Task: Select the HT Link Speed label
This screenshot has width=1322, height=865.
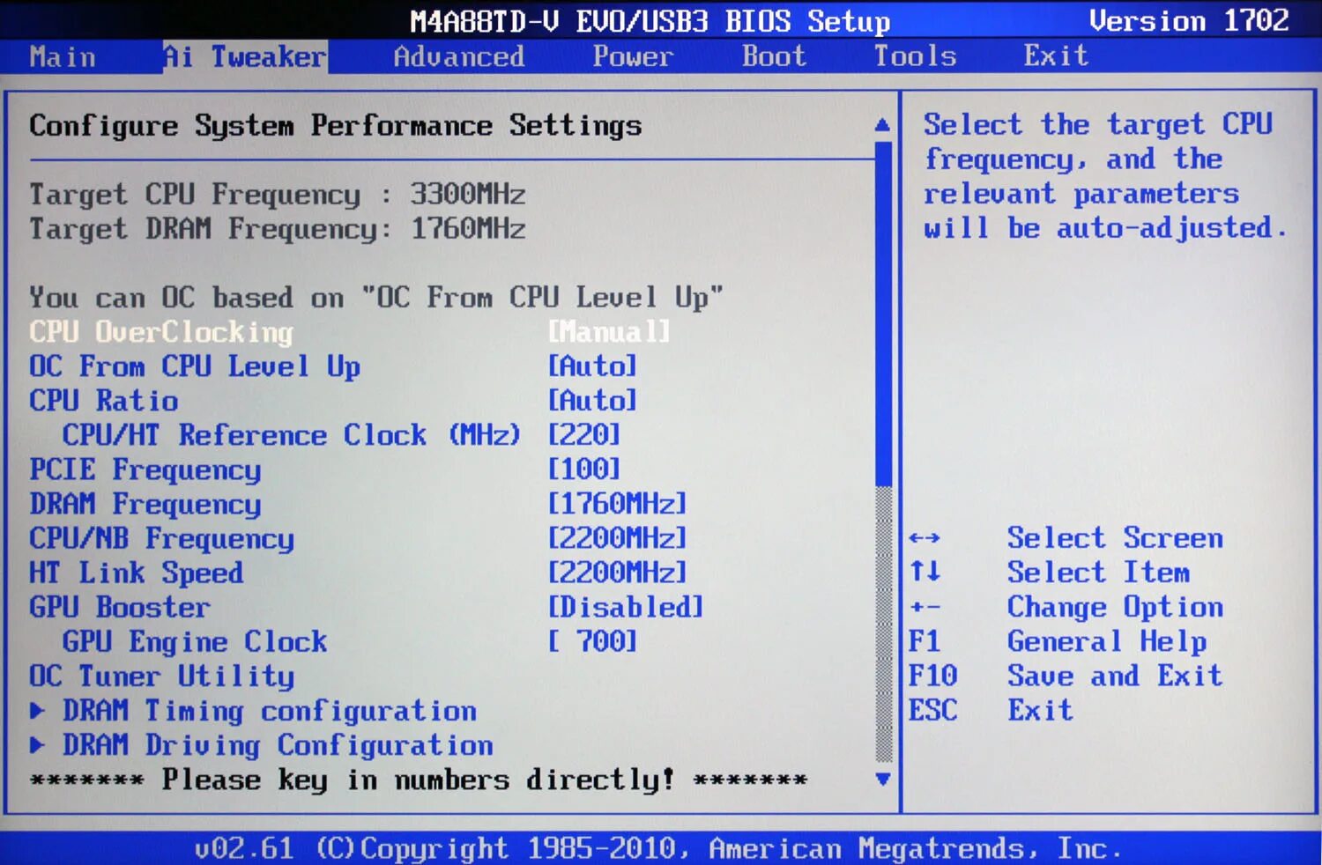Action: (x=137, y=573)
